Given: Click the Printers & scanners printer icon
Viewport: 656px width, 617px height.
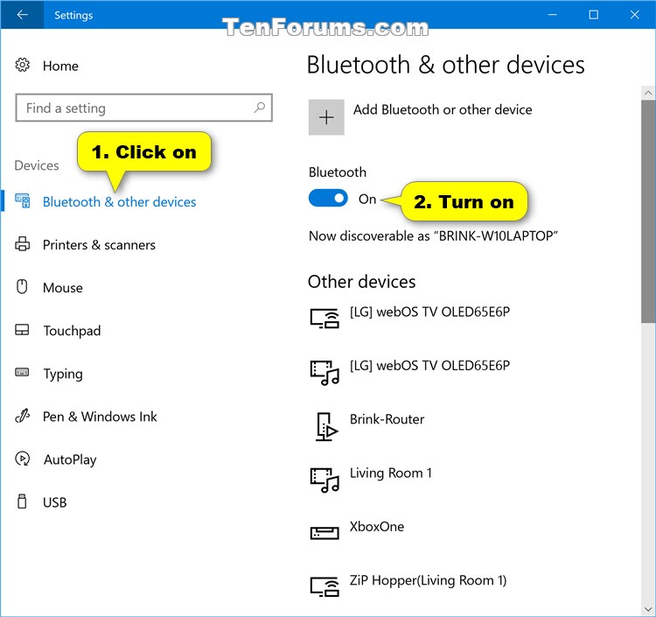Looking at the screenshot, I should tap(23, 244).
